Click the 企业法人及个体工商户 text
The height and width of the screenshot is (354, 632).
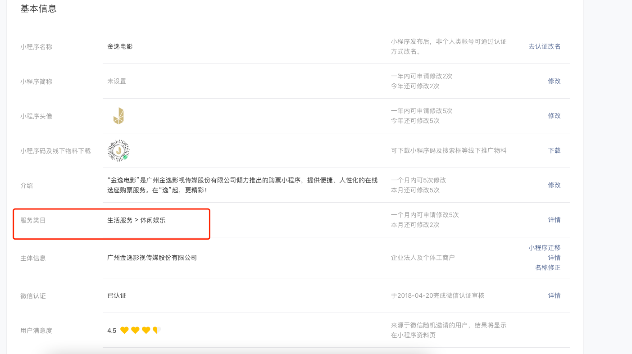click(423, 258)
